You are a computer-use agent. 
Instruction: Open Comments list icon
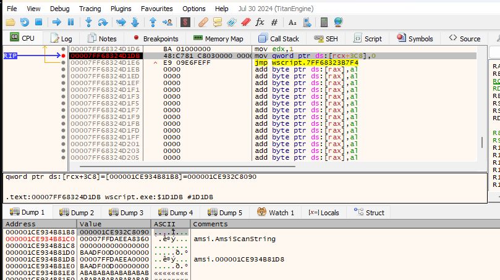[218, 22]
